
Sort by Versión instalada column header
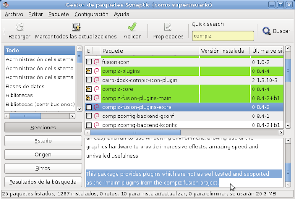click(x=224, y=51)
